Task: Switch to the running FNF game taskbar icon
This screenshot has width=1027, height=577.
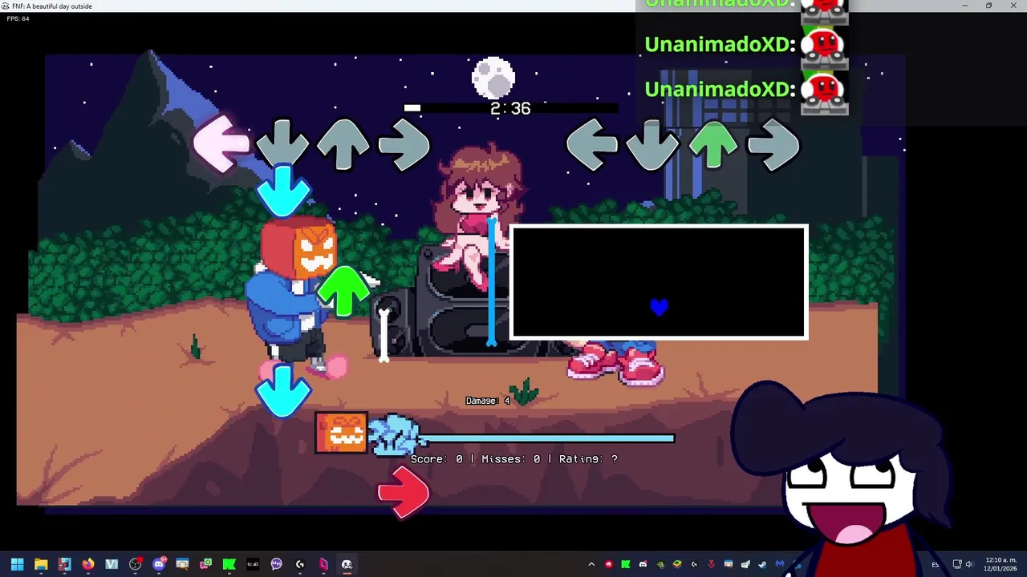Action: coord(347,564)
